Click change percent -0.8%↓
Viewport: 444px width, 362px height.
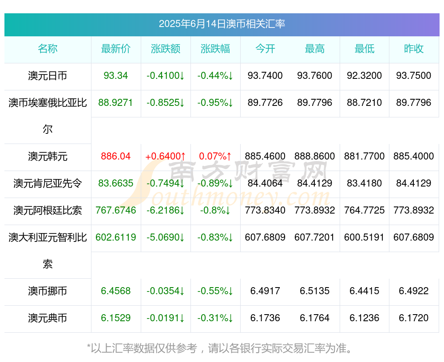point(215,210)
